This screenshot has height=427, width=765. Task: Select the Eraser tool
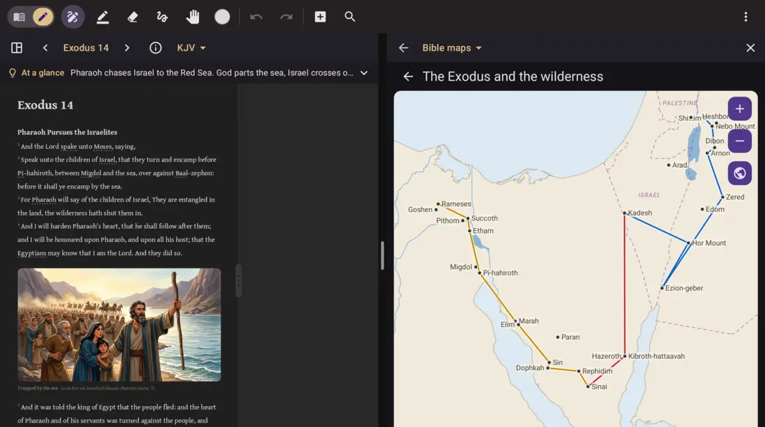point(132,17)
